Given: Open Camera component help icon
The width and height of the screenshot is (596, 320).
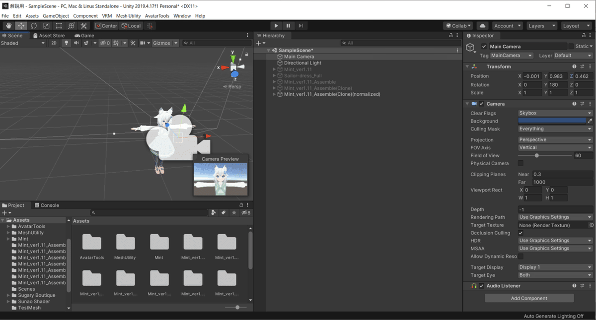Looking at the screenshot, I should [x=575, y=104].
